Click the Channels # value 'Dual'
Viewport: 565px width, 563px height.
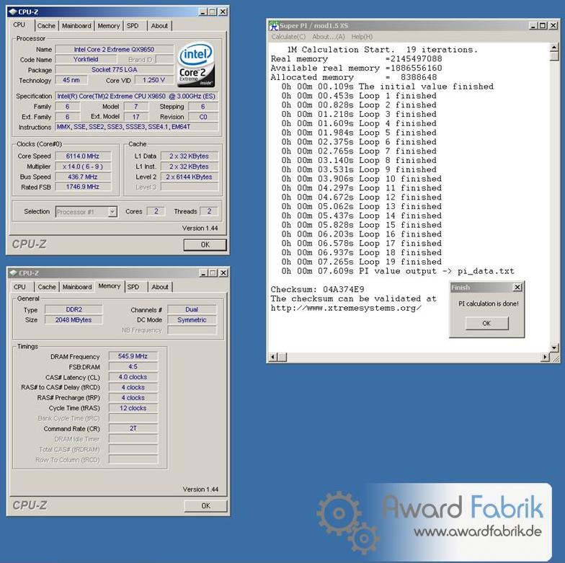point(192,310)
